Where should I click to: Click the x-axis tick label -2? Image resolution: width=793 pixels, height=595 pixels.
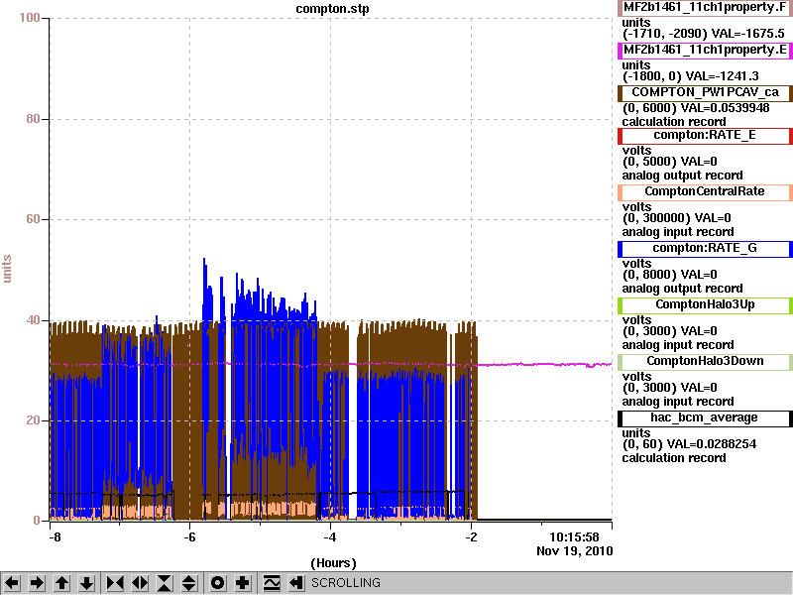tap(471, 537)
